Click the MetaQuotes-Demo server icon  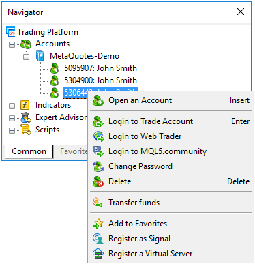pos(40,56)
